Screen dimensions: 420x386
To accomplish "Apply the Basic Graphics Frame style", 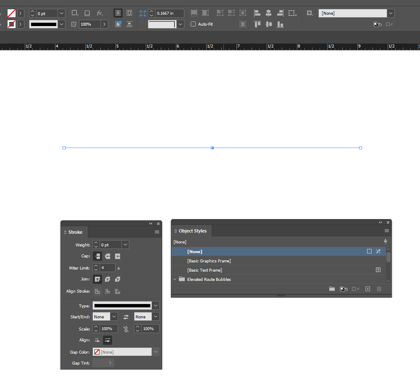I will click(209, 261).
